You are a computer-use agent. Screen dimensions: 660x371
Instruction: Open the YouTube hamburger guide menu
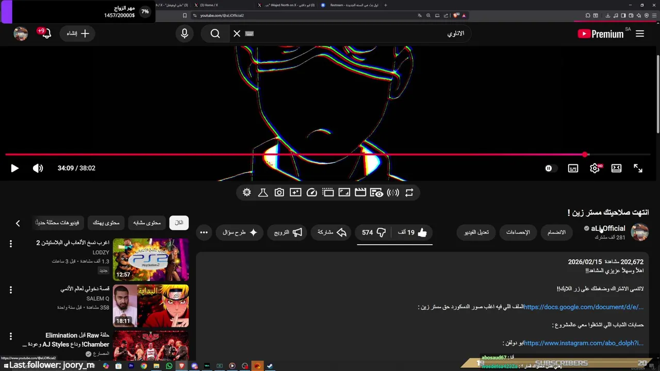640,33
